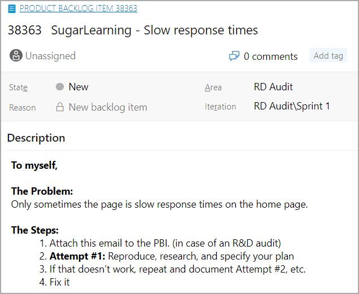The height and width of the screenshot is (294, 359).
Task: Click the product backlog item type icon
Action: (x=12, y=9)
